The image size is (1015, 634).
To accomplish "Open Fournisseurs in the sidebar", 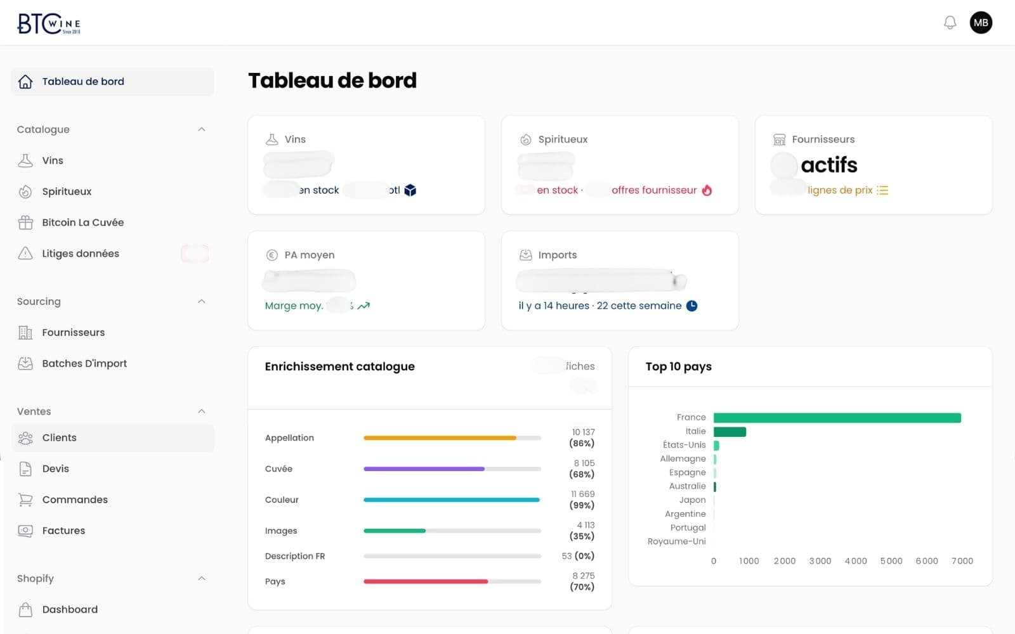I will click(x=112, y=332).
